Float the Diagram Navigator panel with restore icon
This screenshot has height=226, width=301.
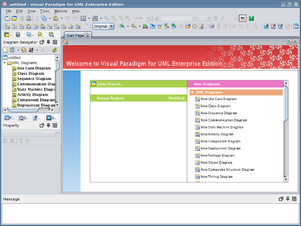(x=42, y=42)
